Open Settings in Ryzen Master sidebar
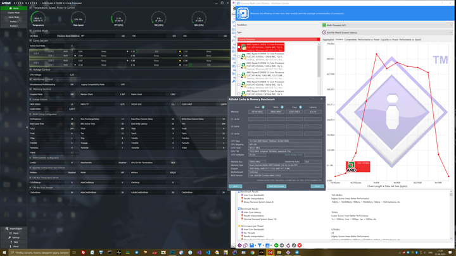 [x=14, y=238]
